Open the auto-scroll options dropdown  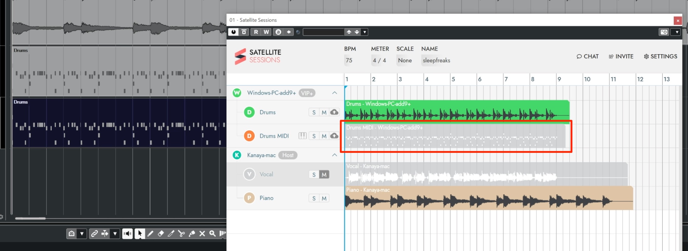[115, 233]
